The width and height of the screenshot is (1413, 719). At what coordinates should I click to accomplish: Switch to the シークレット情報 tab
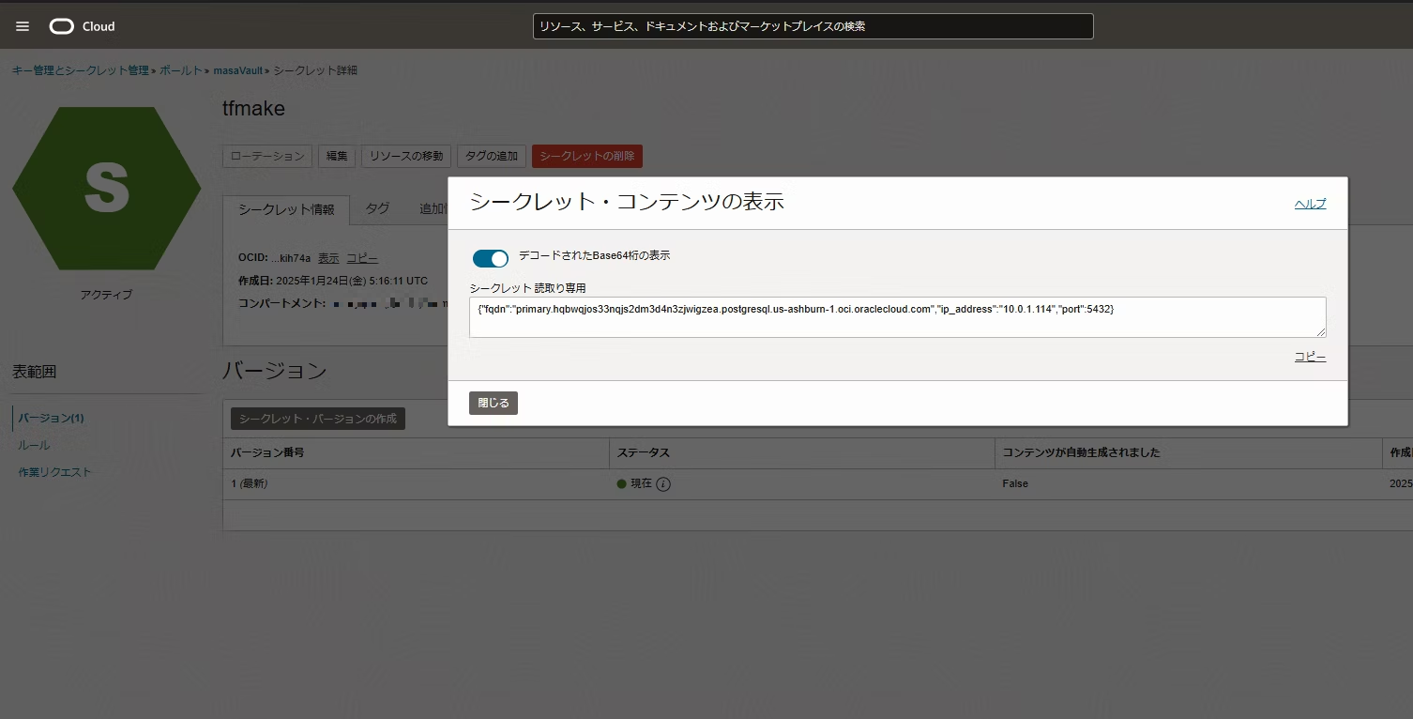(286, 209)
